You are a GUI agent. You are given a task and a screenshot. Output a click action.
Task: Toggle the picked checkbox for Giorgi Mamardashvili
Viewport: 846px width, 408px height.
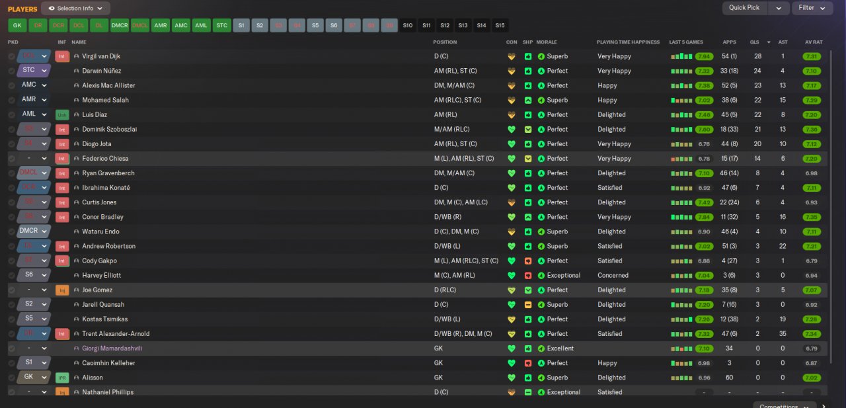[11, 348]
